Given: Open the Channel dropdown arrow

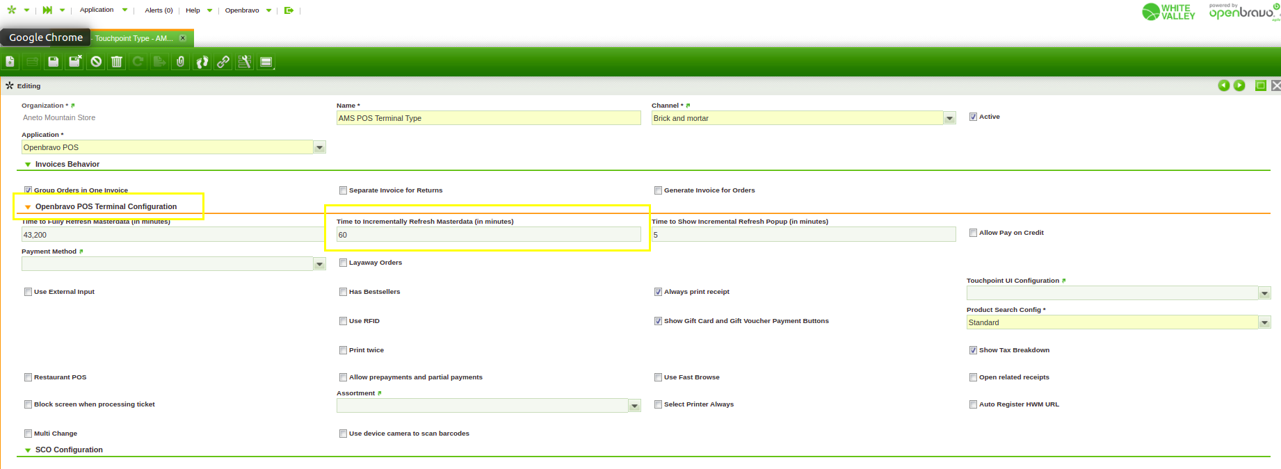Looking at the screenshot, I should pyautogui.click(x=949, y=119).
